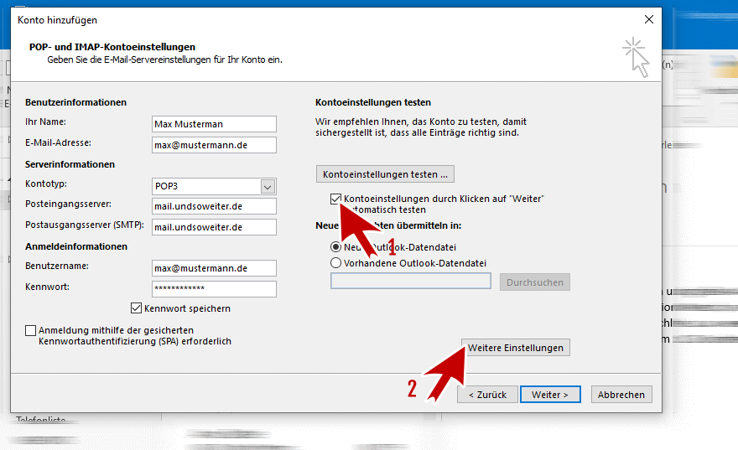Image resolution: width=738 pixels, height=450 pixels.
Task: Click the E-Mail-Adresse text field
Action: 214,145
